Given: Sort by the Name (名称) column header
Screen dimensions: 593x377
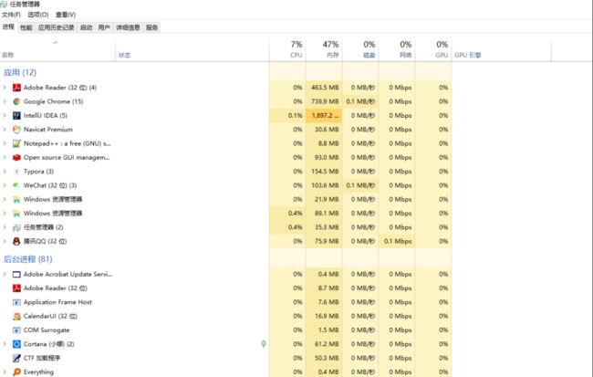Looking at the screenshot, I should (57, 50).
